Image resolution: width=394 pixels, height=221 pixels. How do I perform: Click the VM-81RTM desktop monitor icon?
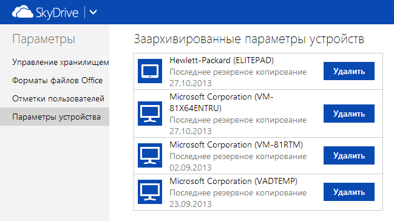tap(150, 155)
